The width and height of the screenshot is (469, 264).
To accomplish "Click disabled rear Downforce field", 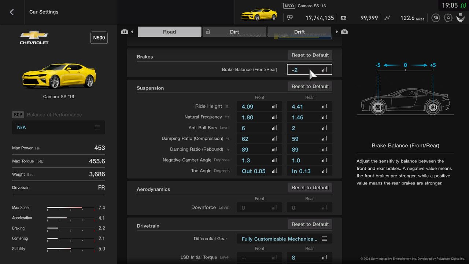I will (x=310, y=208).
